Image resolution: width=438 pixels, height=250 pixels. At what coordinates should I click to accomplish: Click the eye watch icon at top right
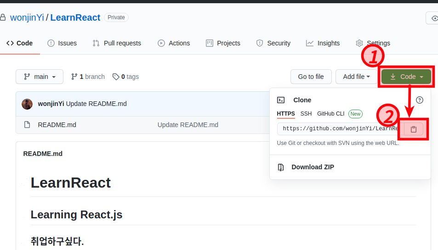434,18
